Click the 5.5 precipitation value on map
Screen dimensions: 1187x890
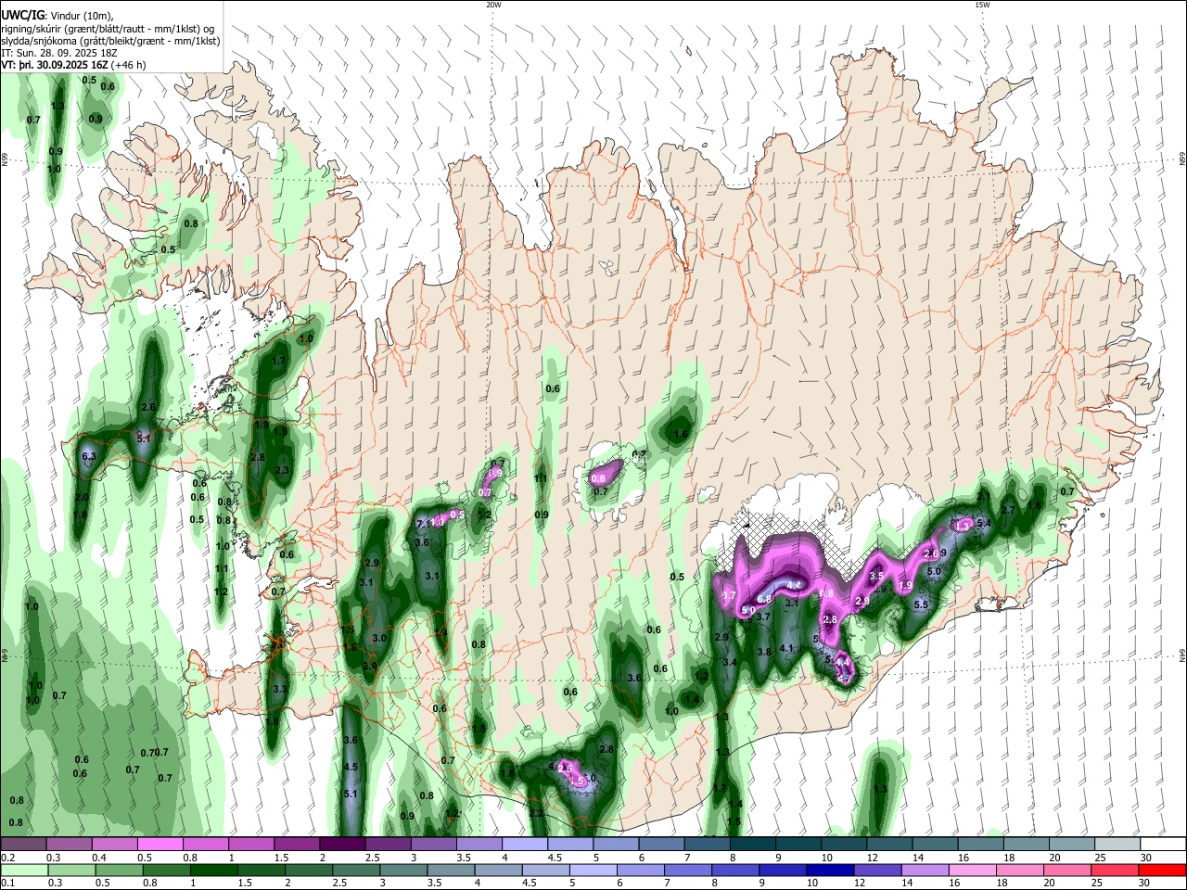click(x=922, y=604)
